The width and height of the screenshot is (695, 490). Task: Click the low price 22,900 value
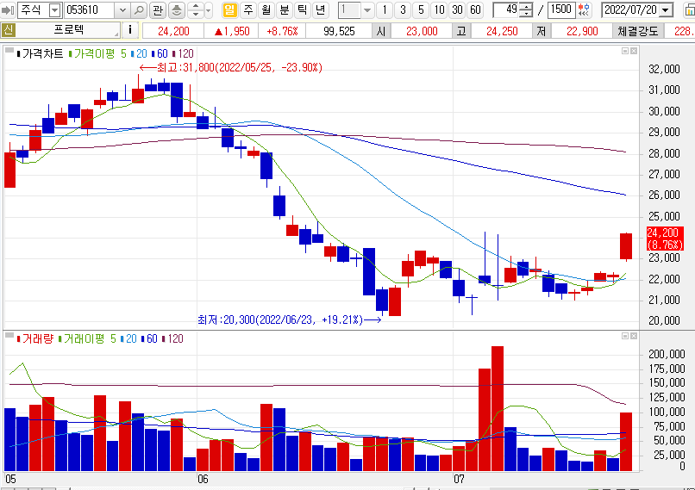582,31
